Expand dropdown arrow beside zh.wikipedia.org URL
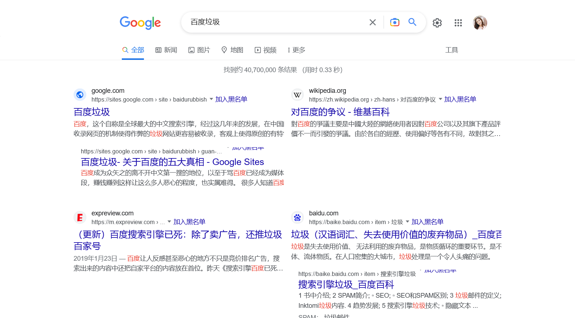 (440, 99)
